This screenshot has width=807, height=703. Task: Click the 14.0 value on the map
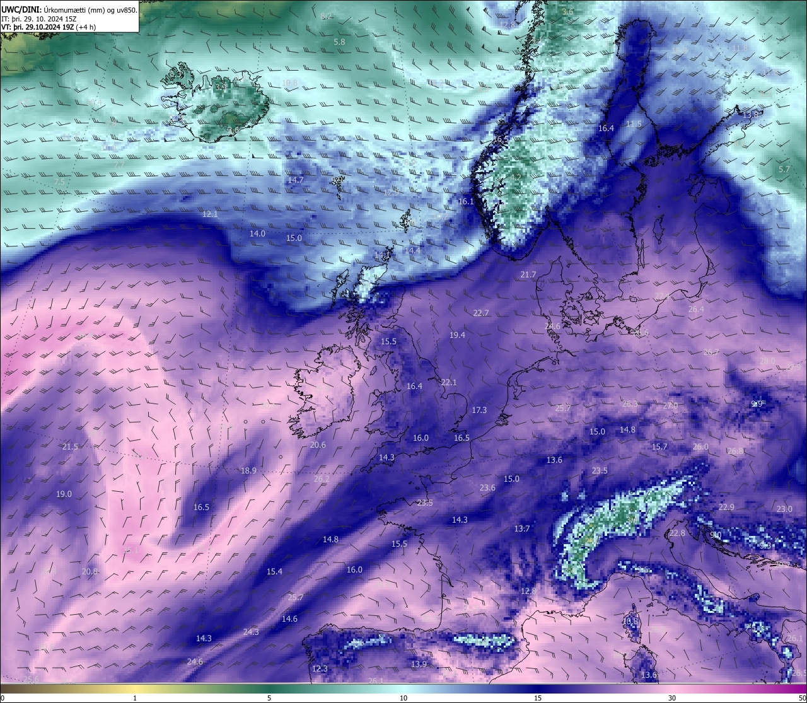pyautogui.click(x=257, y=233)
